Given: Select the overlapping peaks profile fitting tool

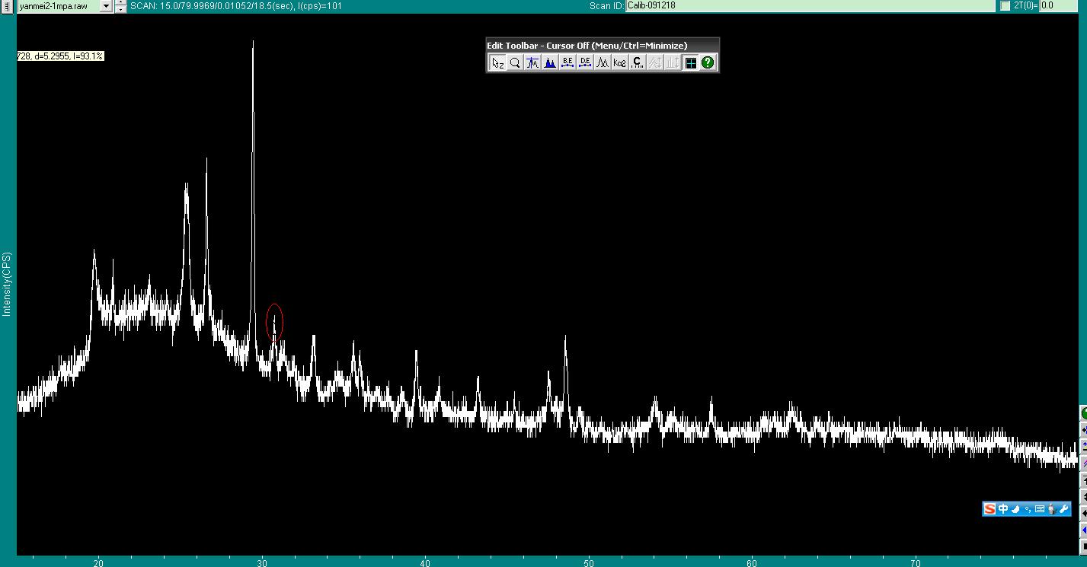Looking at the screenshot, I should pos(603,63).
